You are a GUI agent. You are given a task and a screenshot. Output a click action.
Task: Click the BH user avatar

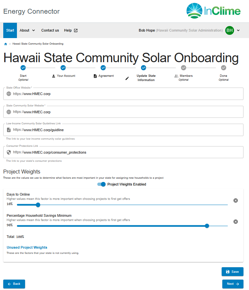tap(229, 30)
